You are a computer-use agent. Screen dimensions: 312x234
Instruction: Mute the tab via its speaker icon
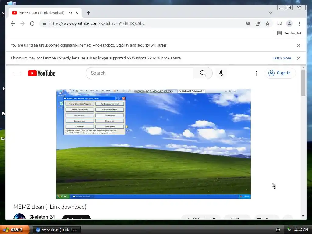pos(70,13)
